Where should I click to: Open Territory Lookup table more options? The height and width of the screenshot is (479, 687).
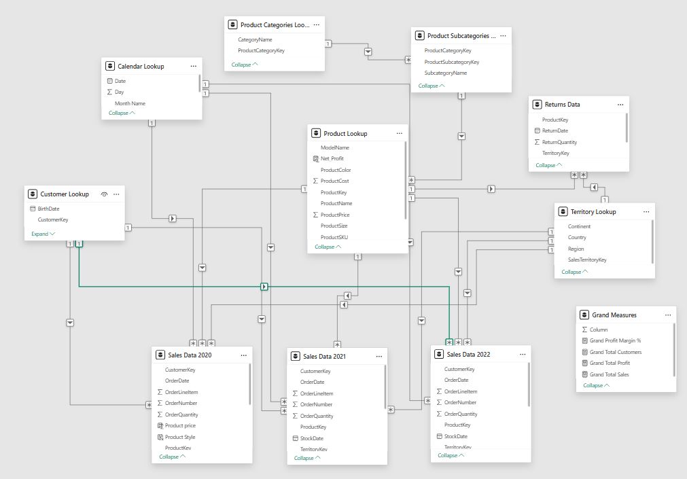[x=646, y=212]
